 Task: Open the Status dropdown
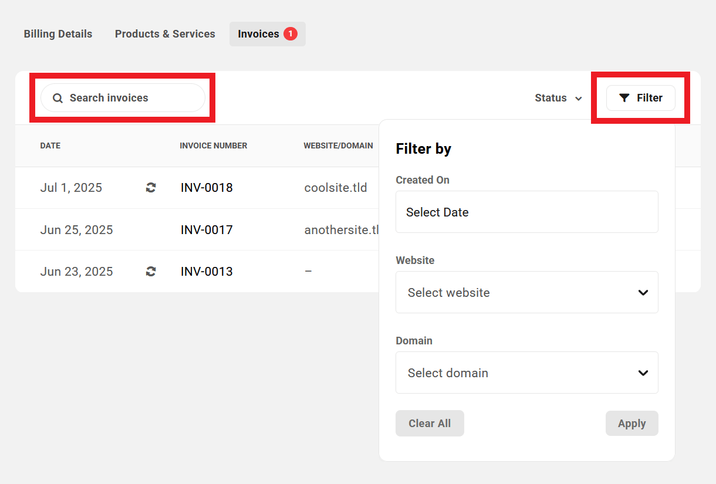point(558,98)
